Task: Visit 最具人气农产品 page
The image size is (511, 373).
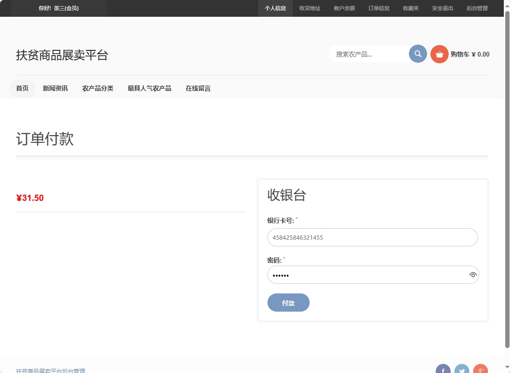Action: click(x=149, y=88)
